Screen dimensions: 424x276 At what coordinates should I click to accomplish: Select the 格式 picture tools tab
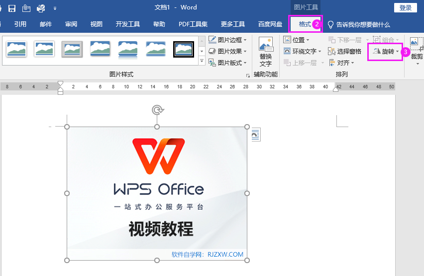305,24
